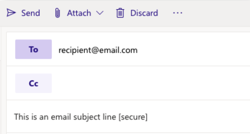The height and width of the screenshot is (134, 250).
Task: Click into the email subject line field
Action: tap(128, 117)
